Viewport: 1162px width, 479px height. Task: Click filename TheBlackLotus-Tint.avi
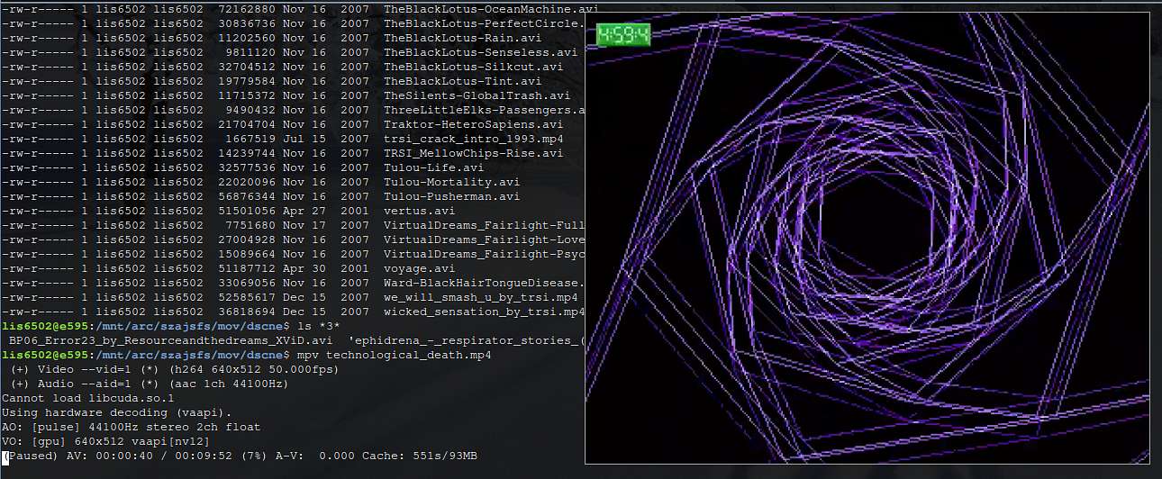tap(463, 81)
